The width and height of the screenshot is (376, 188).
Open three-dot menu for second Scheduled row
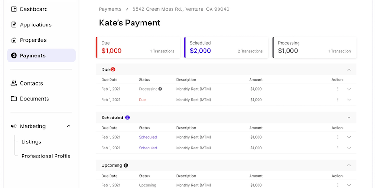coord(337,148)
